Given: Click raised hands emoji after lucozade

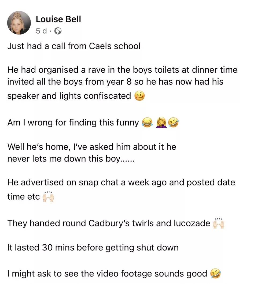Looking at the screenshot, I should [218, 223].
